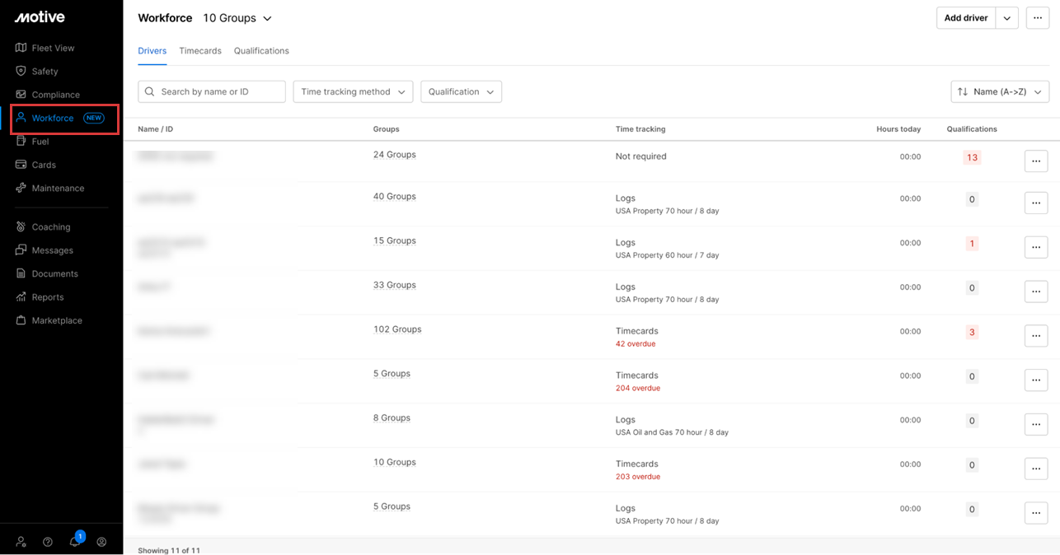Open the page-level more options button
This screenshot has height=555, width=1060.
[x=1038, y=18]
